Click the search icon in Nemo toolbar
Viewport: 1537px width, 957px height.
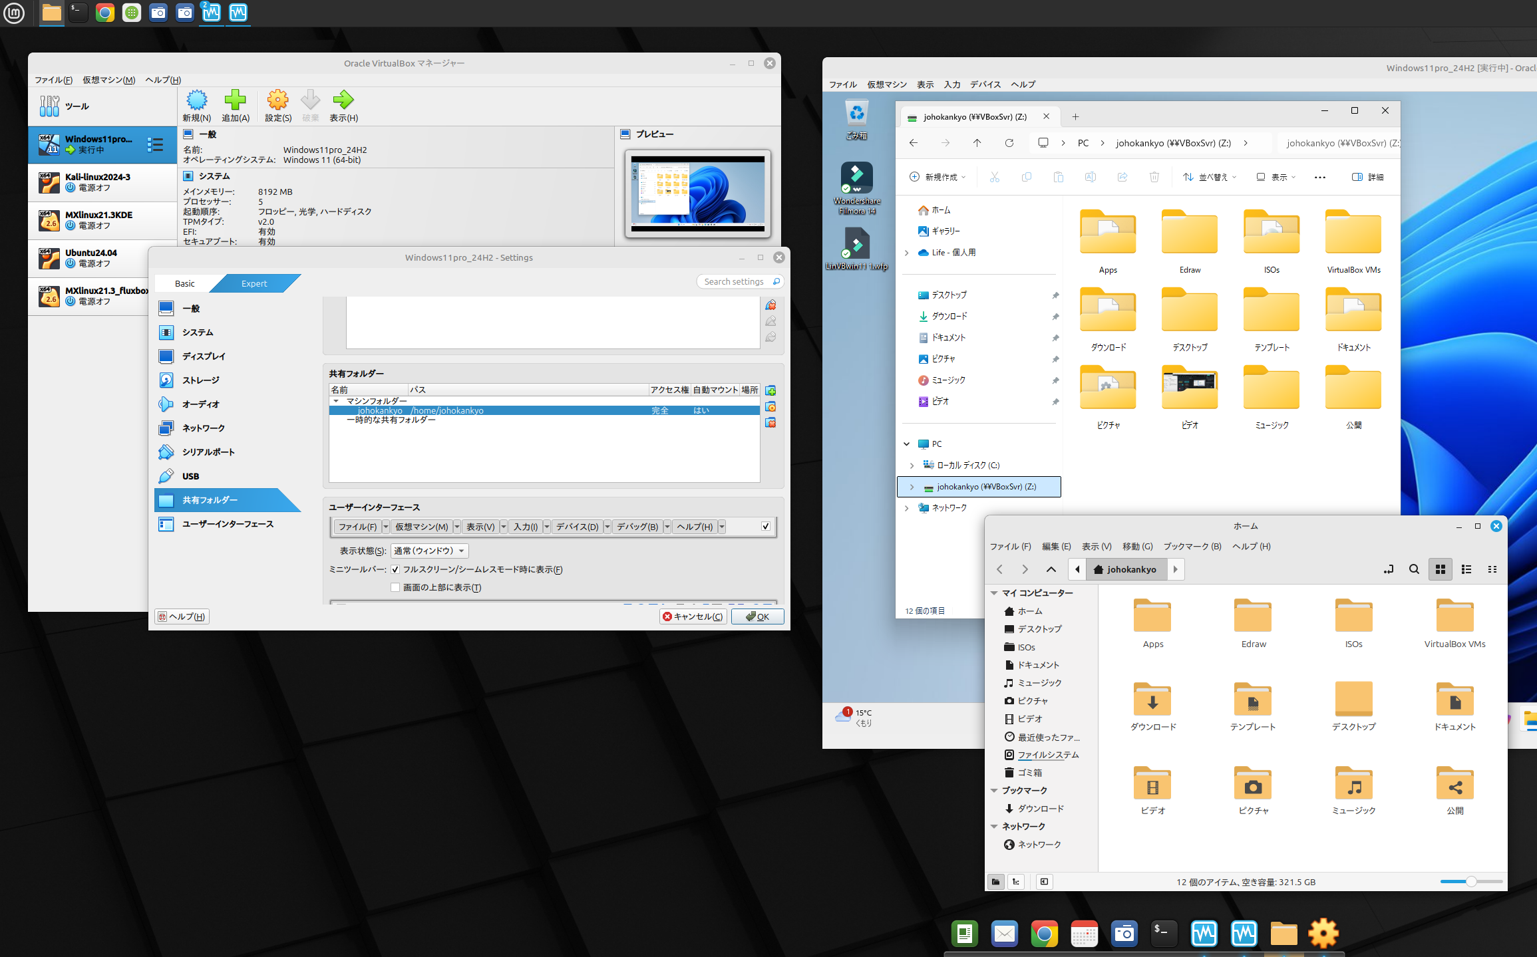1414,569
